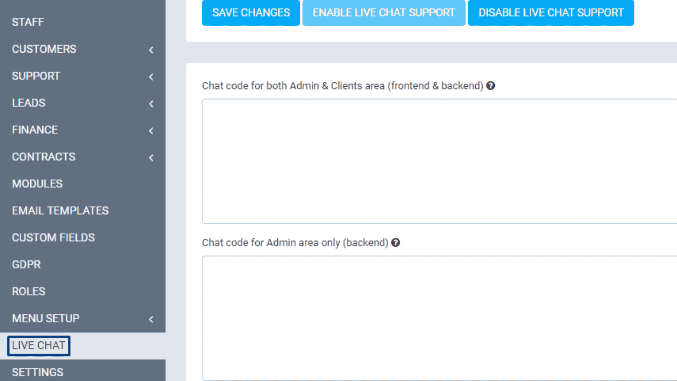Open the Leads menu item

(83, 103)
